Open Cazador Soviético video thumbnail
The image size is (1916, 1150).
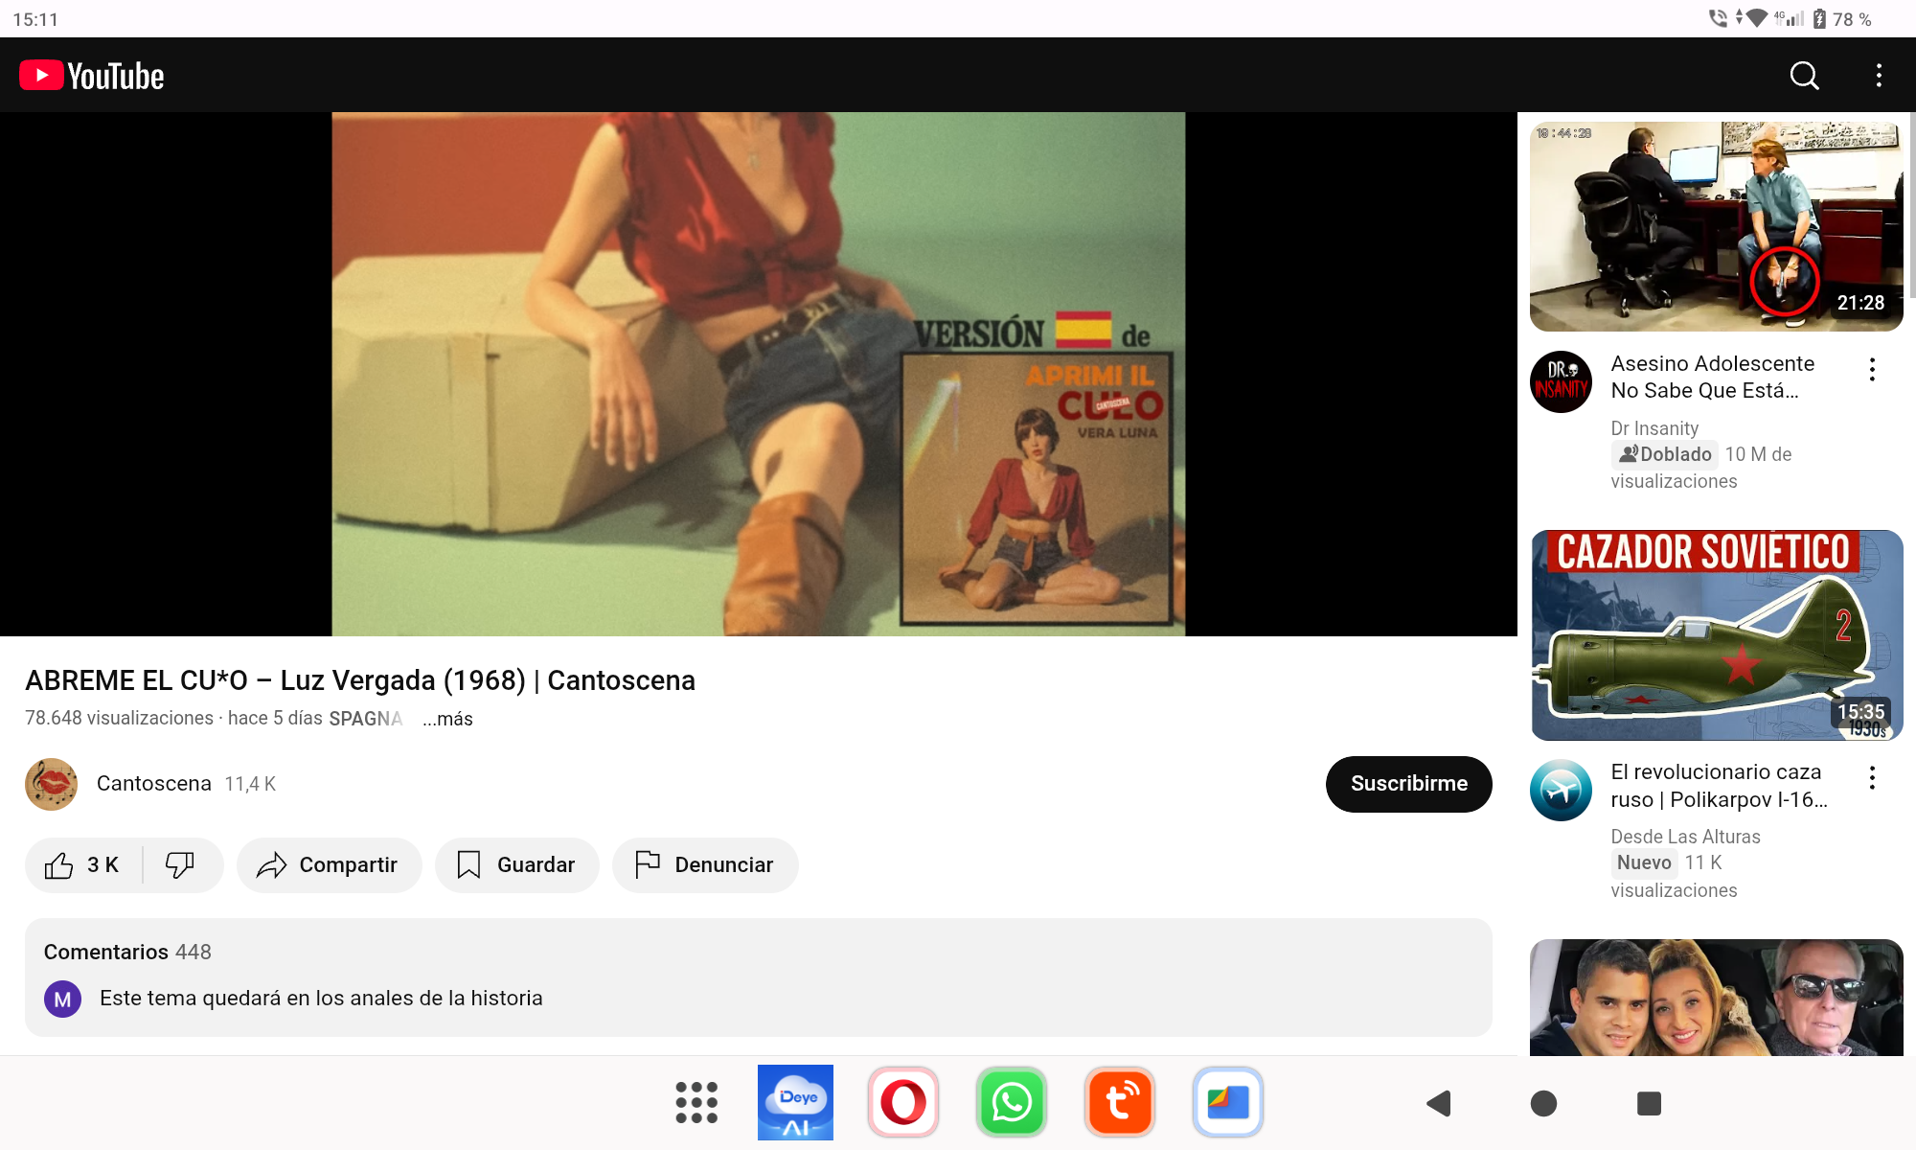coord(1717,635)
